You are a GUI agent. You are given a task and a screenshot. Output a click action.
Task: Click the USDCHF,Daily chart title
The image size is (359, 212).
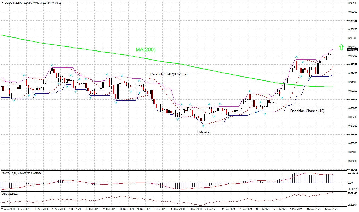coord(13,3)
